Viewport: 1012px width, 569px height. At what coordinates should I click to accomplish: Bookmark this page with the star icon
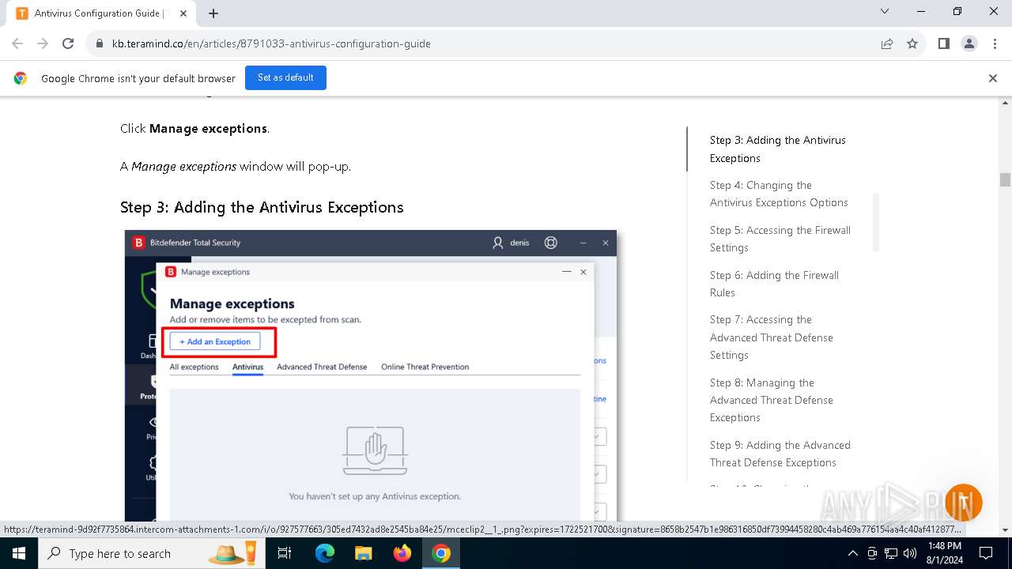tap(912, 43)
